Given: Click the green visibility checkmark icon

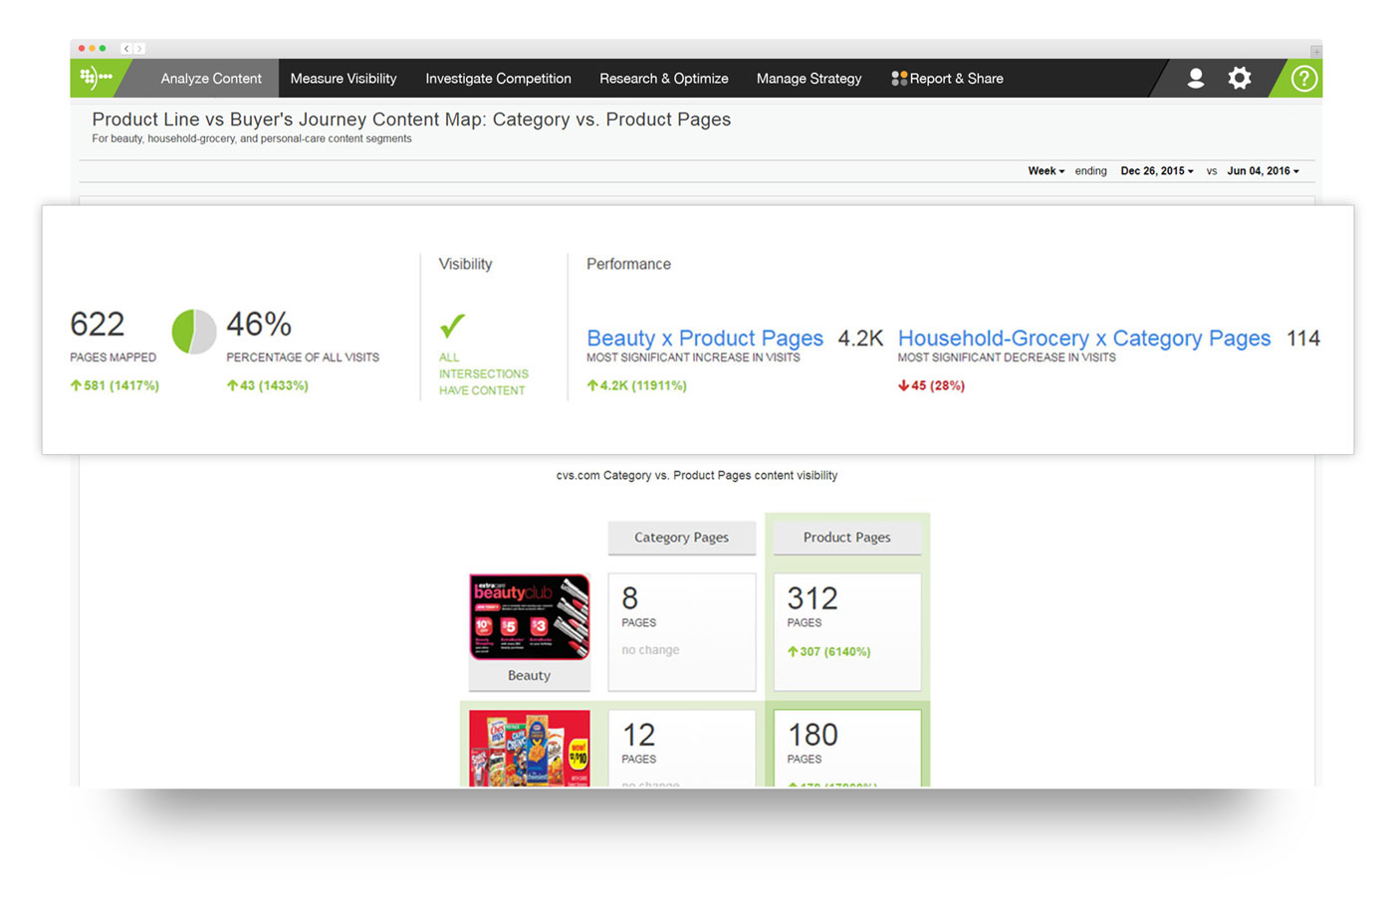Looking at the screenshot, I should pos(452,326).
